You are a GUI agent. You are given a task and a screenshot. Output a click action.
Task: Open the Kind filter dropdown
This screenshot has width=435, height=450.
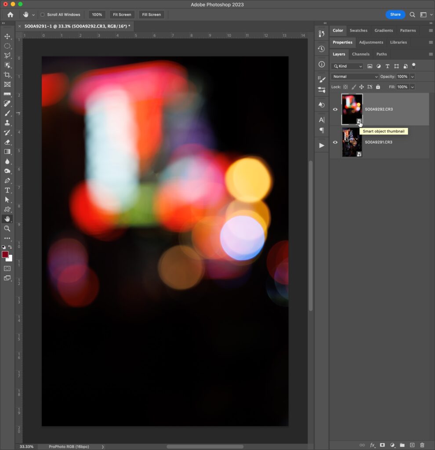click(347, 66)
